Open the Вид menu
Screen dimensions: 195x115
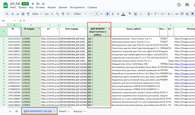coord(31,7)
